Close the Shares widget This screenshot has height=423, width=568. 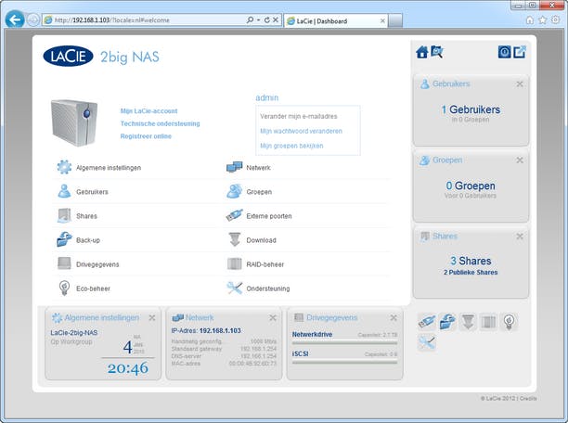(x=520, y=237)
